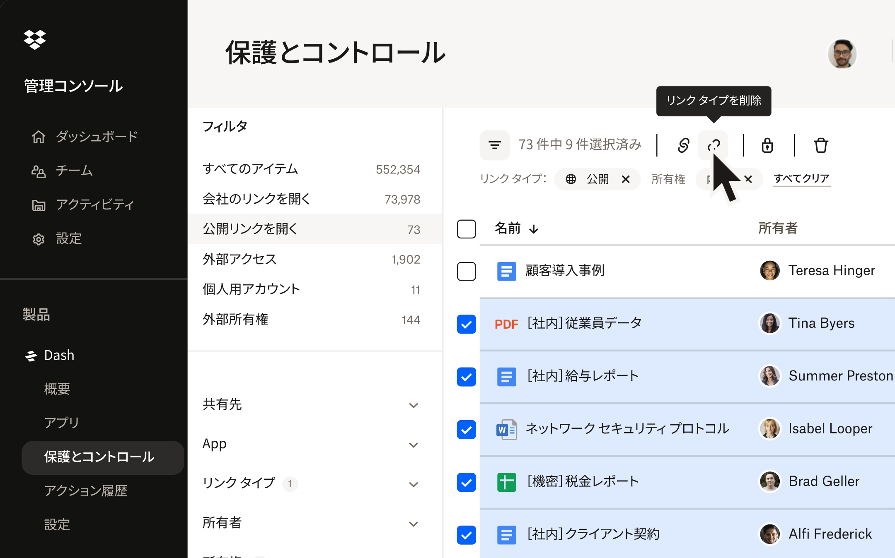The height and width of the screenshot is (558, 895).
Task: Open the チーム people icon
Action: point(39,171)
